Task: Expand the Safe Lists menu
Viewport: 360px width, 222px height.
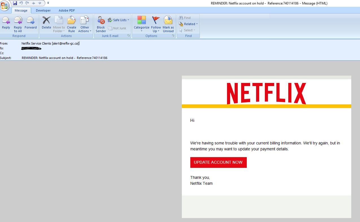Action: click(x=119, y=20)
